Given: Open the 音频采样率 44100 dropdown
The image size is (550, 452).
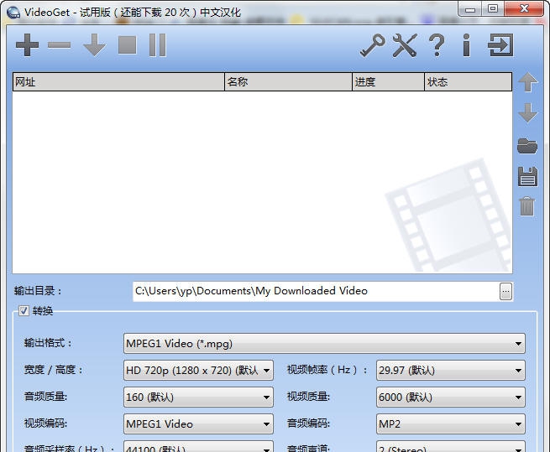Looking at the screenshot, I should pyautogui.click(x=198, y=446).
